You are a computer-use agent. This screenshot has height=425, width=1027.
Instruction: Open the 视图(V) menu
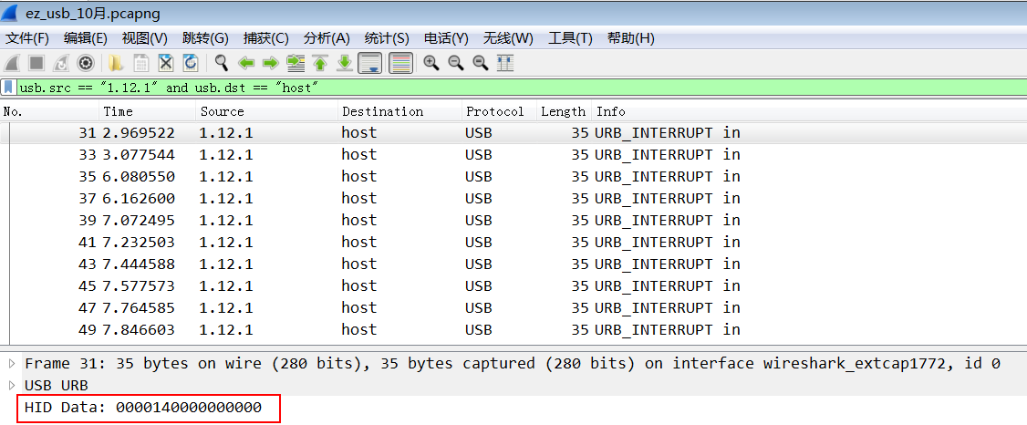click(x=145, y=38)
